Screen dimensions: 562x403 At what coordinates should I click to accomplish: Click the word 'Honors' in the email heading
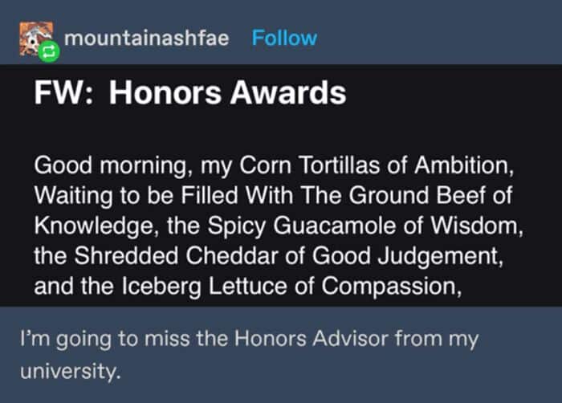coord(165,92)
